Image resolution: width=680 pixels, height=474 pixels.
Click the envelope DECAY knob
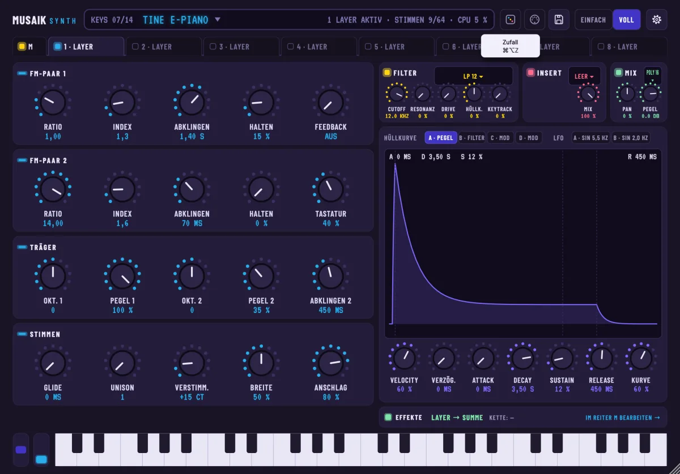(x=522, y=358)
